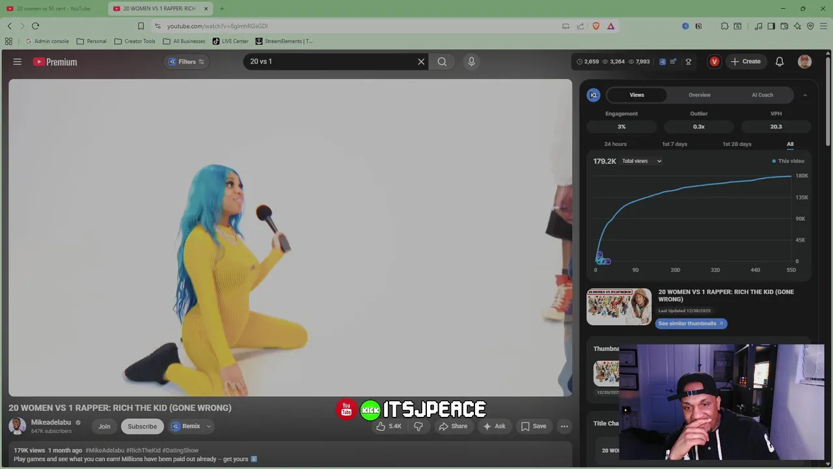The image size is (833, 469).
Task: Open the Admin console bookmark
Action: [46, 41]
